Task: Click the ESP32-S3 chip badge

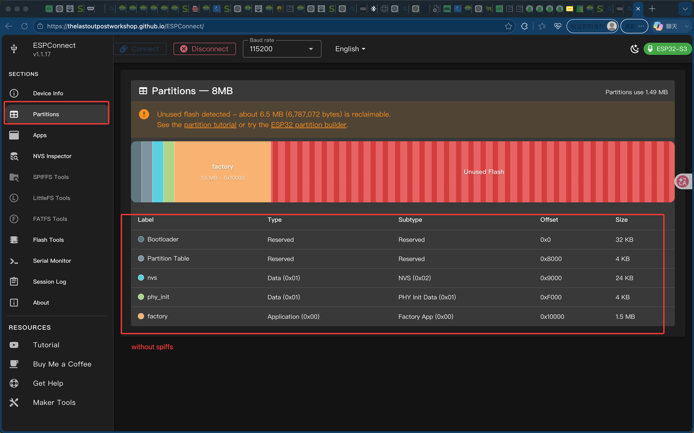Action: tap(667, 49)
